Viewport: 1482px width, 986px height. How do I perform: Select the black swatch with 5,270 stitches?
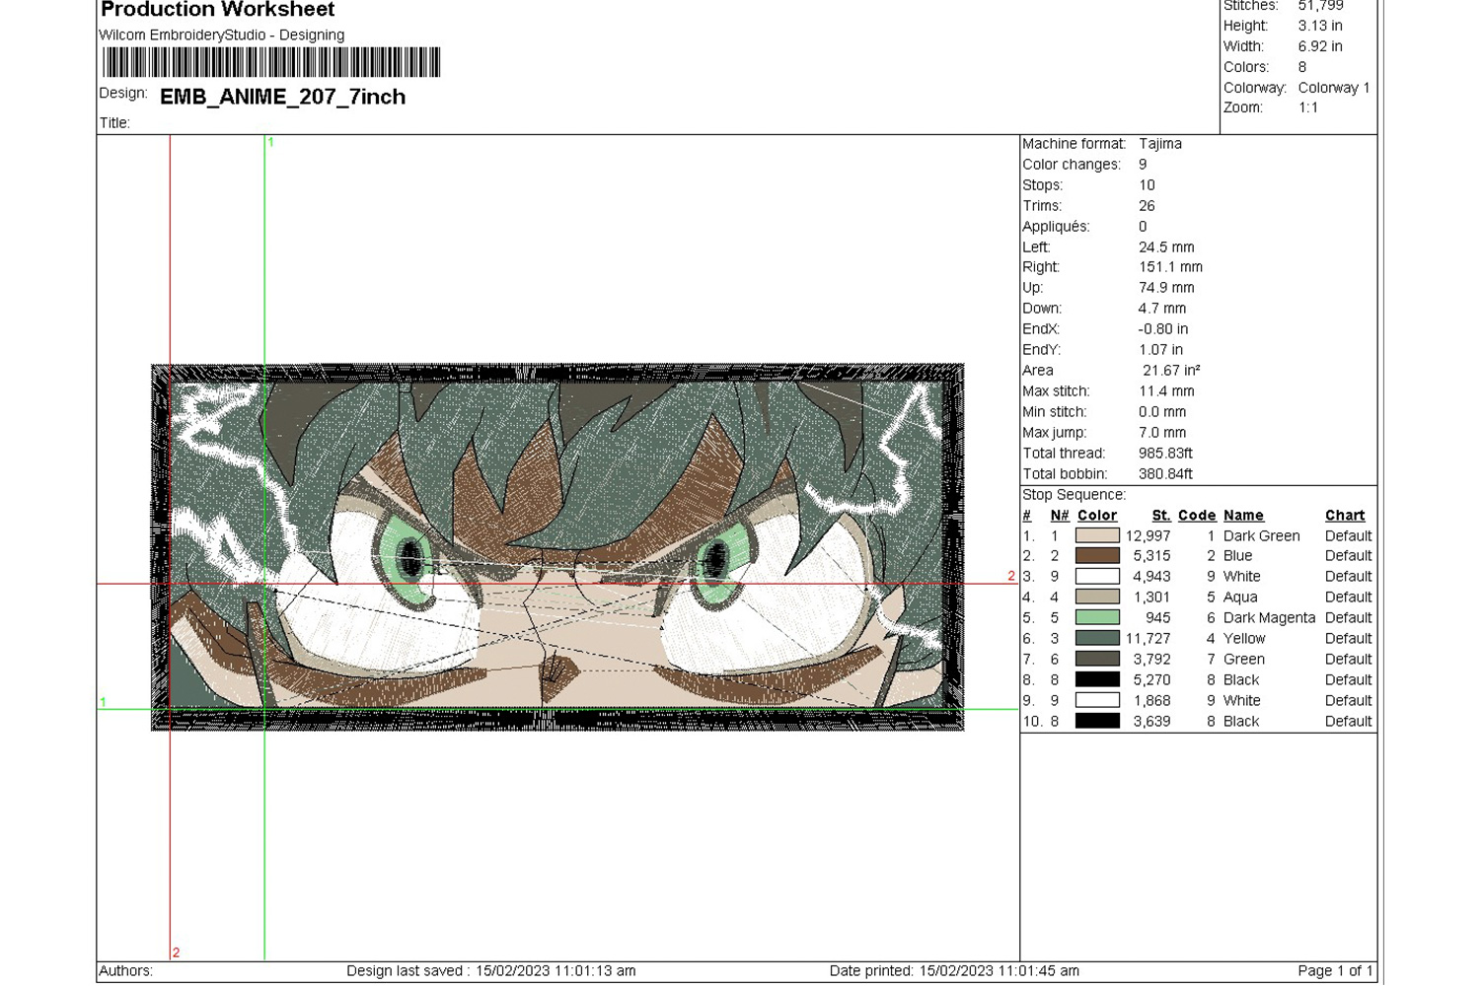point(1096,680)
